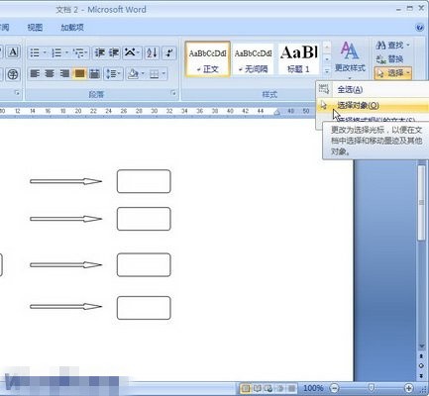Click the decrease indent icon

(100, 52)
